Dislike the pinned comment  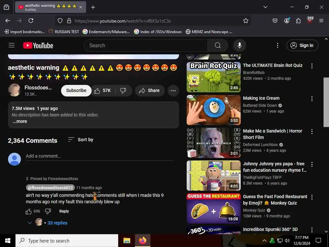(x=48, y=211)
